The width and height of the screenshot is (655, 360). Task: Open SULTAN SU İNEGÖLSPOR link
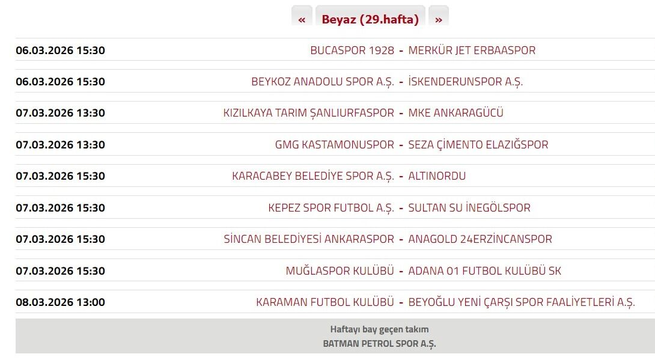[469, 208]
